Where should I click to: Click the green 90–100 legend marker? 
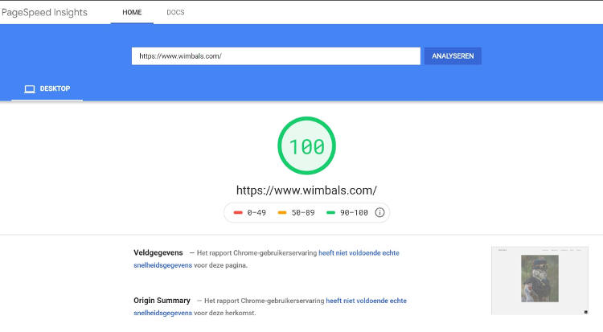point(330,212)
